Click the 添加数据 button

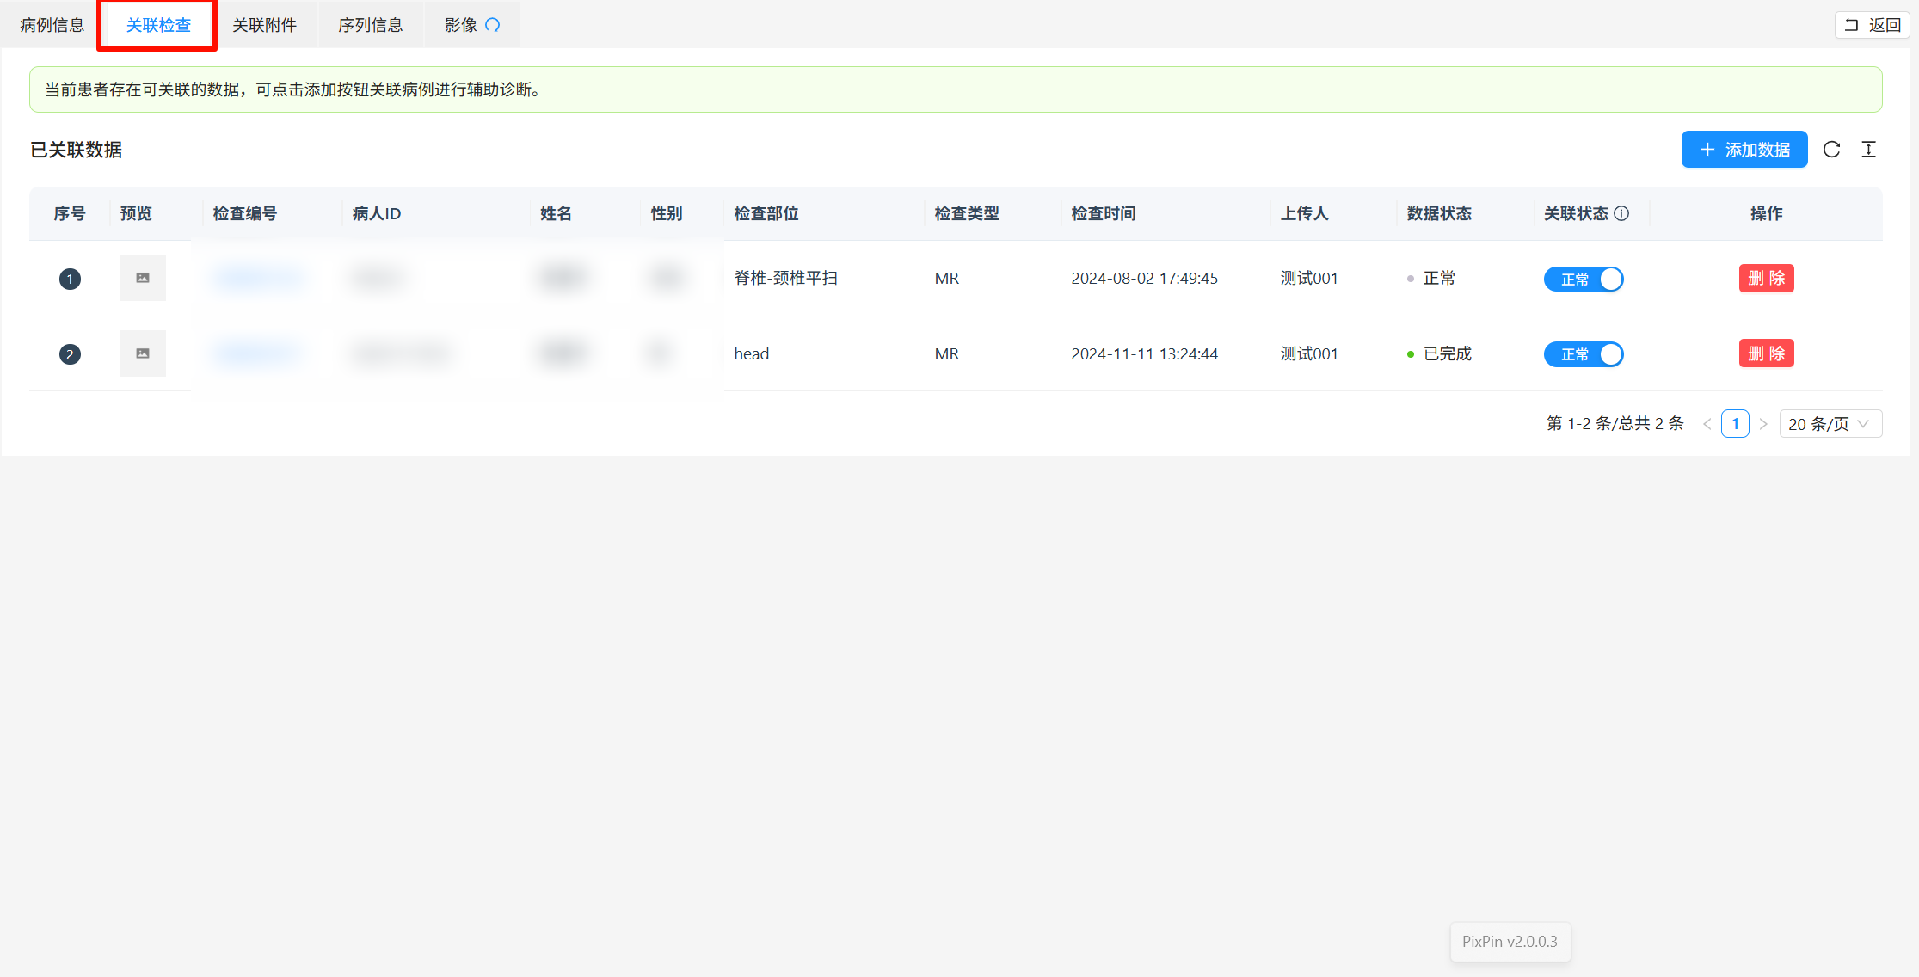click(1744, 150)
